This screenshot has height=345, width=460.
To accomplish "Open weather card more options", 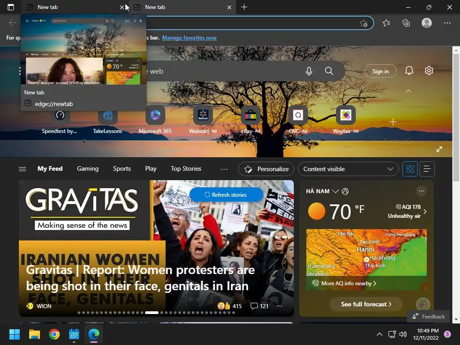I will (421, 191).
